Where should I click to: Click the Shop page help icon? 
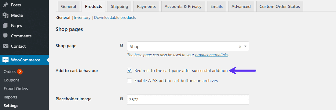click(122, 45)
